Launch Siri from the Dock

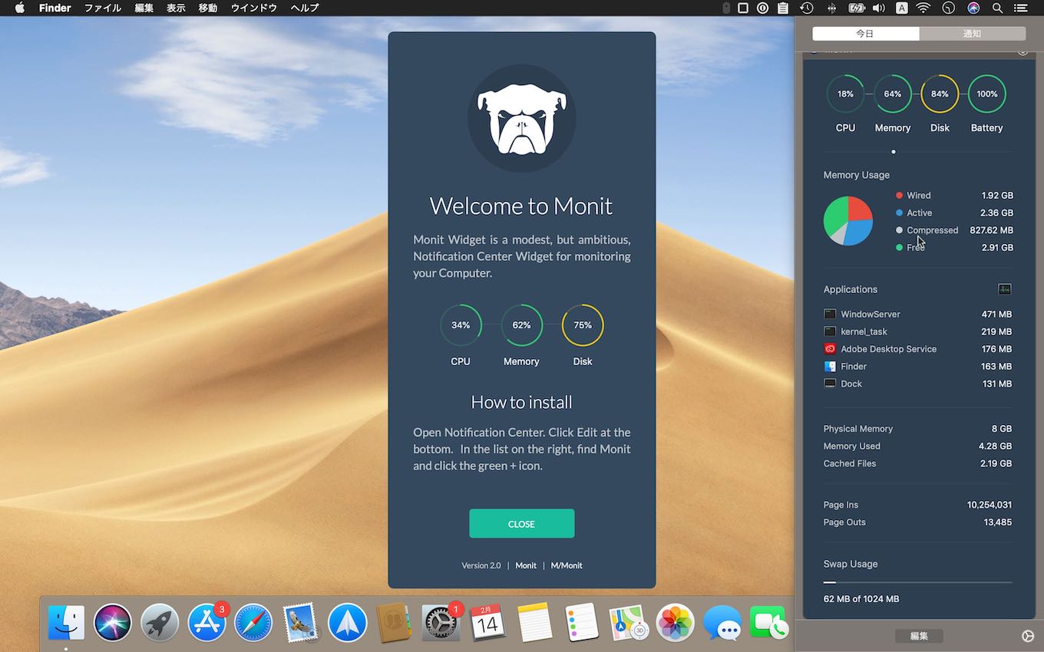point(113,623)
